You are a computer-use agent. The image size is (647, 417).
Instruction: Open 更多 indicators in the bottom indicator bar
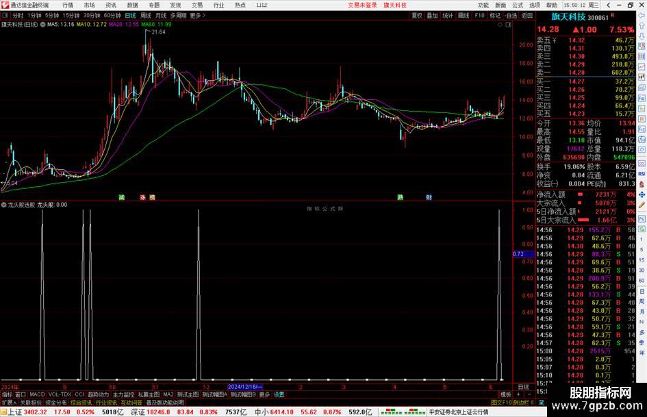tap(264, 394)
